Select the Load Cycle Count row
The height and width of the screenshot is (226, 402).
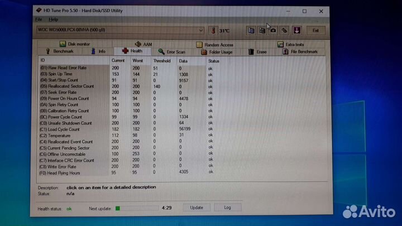click(127, 129)
